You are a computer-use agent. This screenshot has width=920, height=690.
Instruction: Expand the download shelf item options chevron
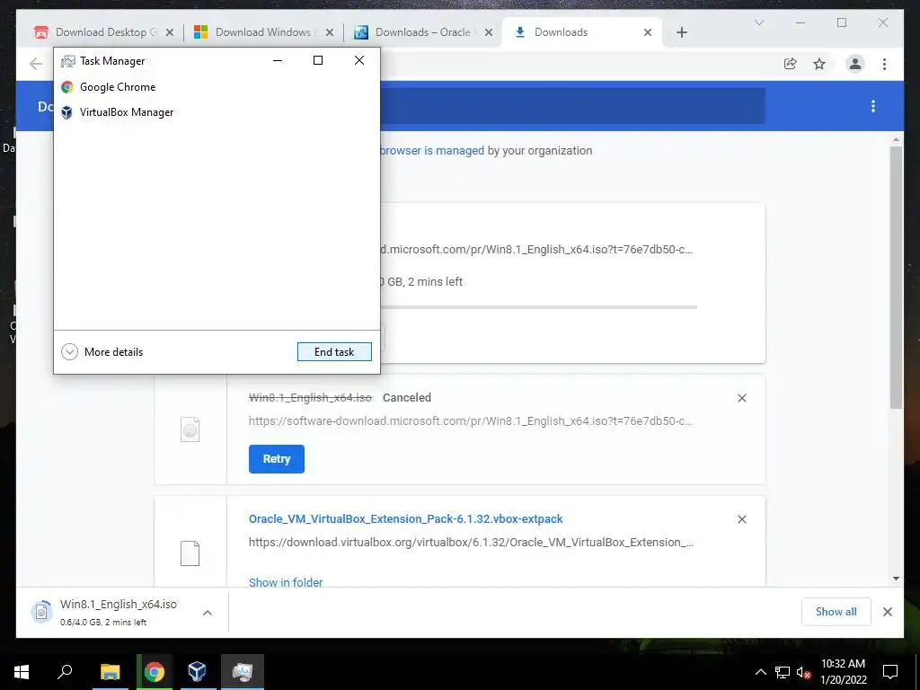208,613
